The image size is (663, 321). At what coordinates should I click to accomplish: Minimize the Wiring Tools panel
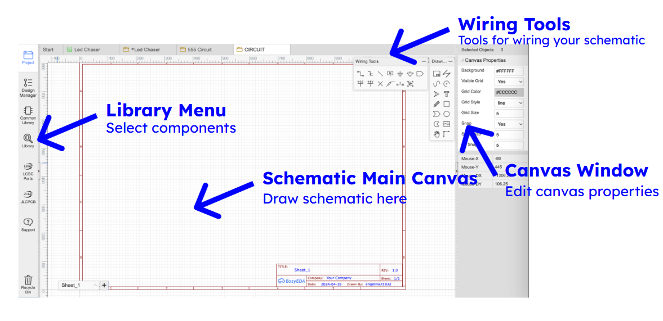tap(424, 61)
